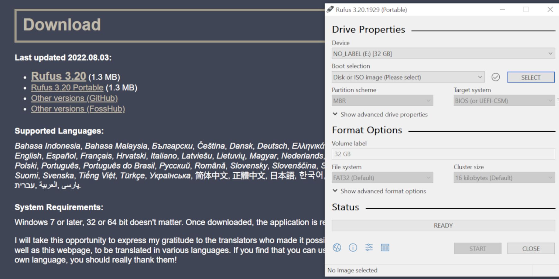Screen dimensions: 559x279
Task: Open Other versions (GitHub) link
Action: tap(74, 98)
